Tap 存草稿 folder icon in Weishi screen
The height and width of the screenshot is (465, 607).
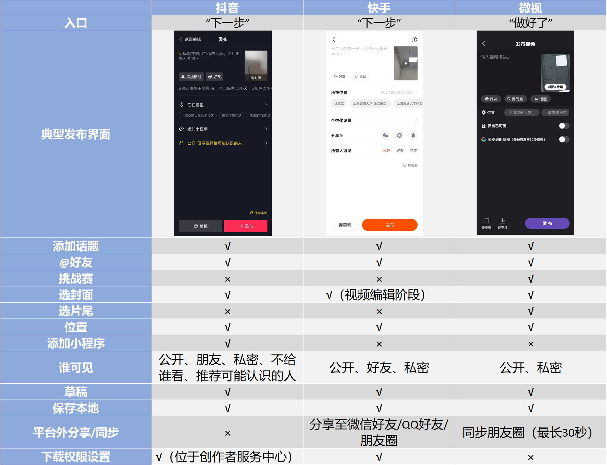tap(486, 221)
